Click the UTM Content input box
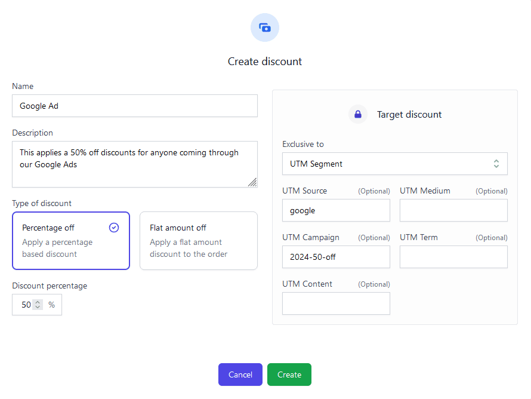The width and height of the screenshot is (531, 399). [336, 303]
